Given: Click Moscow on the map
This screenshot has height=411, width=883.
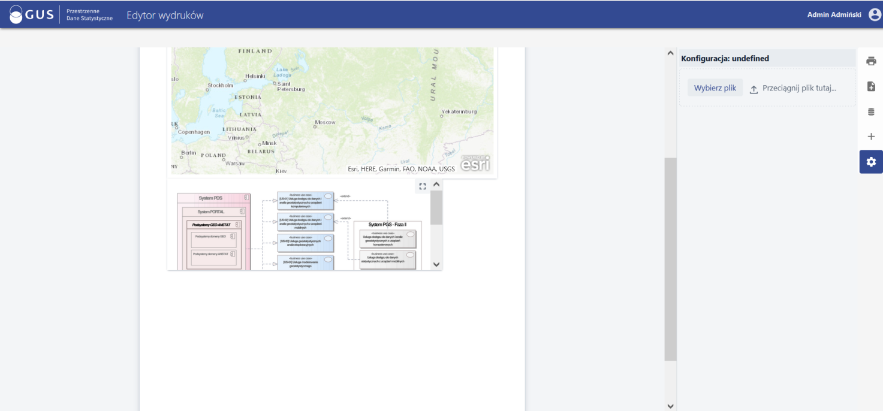Looking at the screenshot, I should coord(326,122).
